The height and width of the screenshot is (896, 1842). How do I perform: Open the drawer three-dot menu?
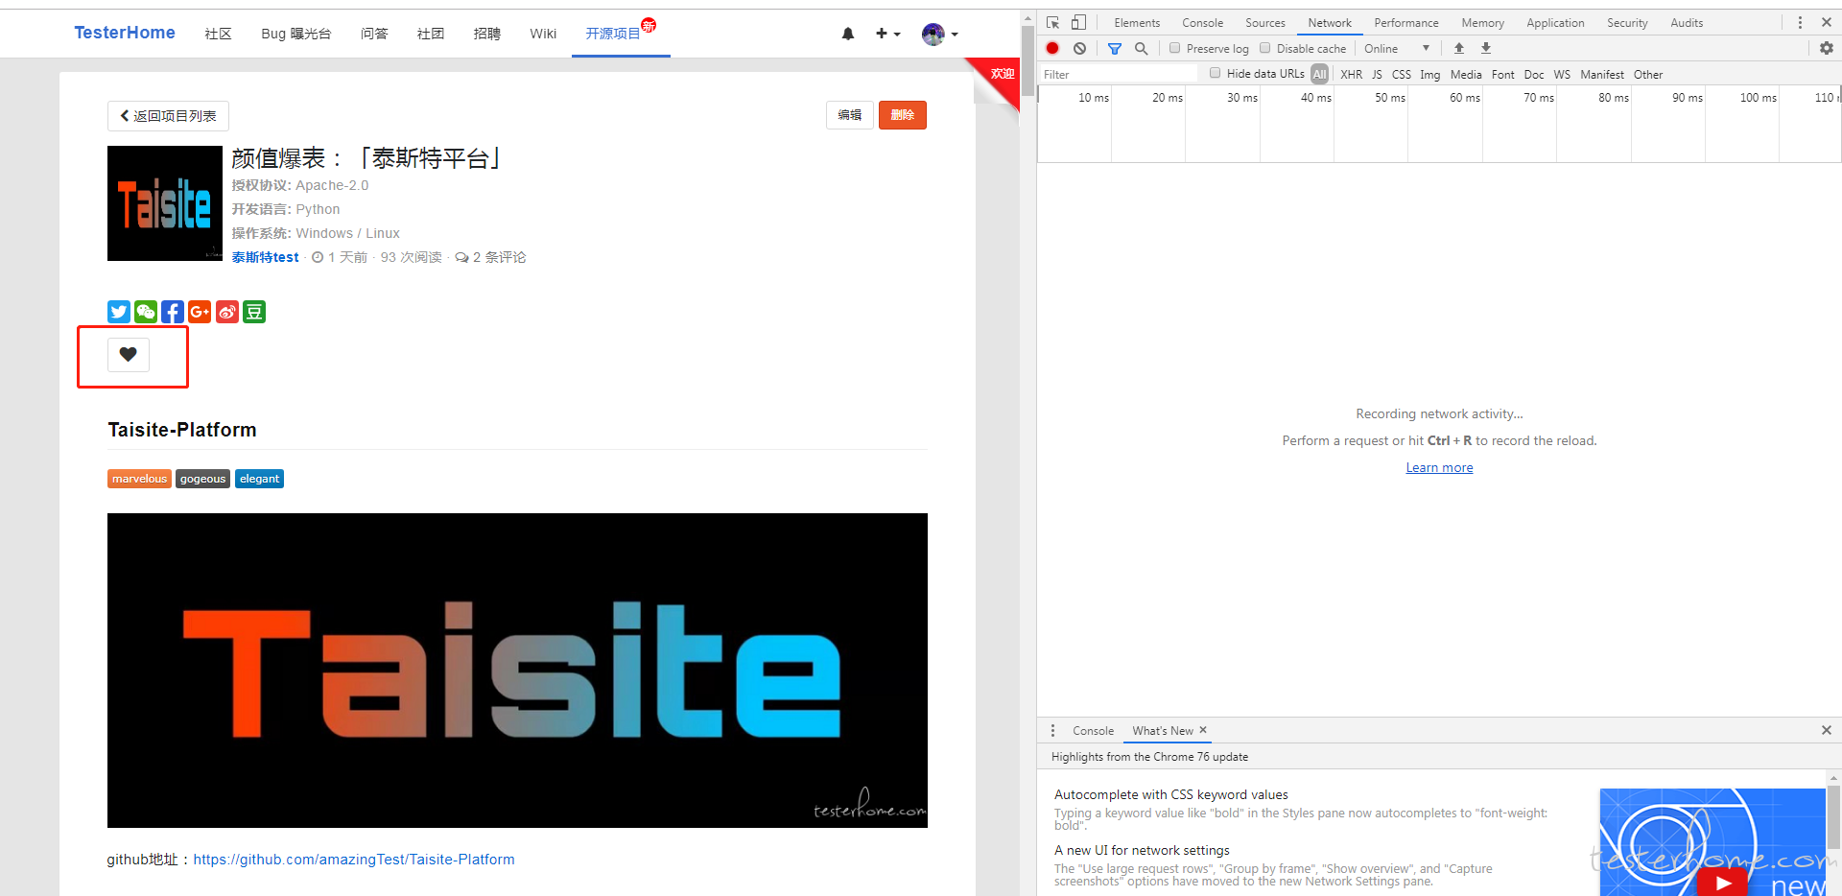1052,730
